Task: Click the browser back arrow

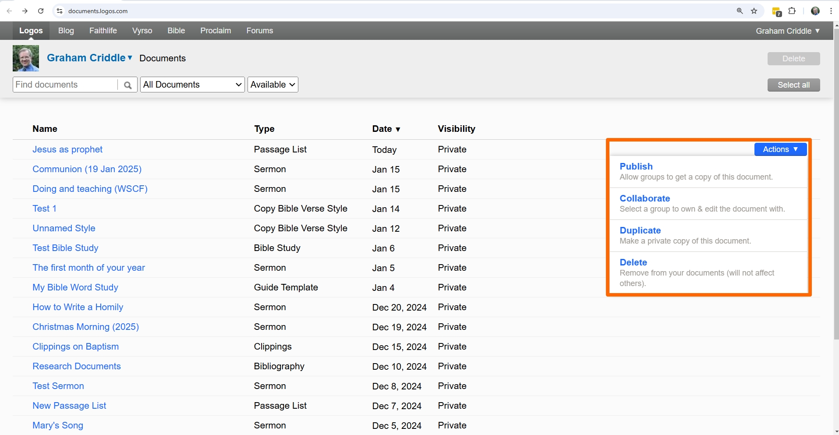Action: (9, 11)
